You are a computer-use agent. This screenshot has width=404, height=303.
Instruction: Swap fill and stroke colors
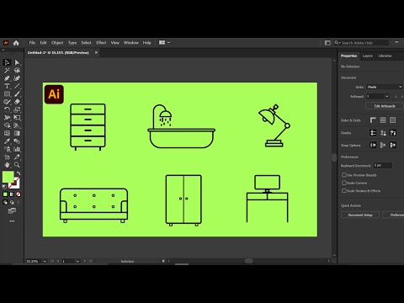pos(19,173)
